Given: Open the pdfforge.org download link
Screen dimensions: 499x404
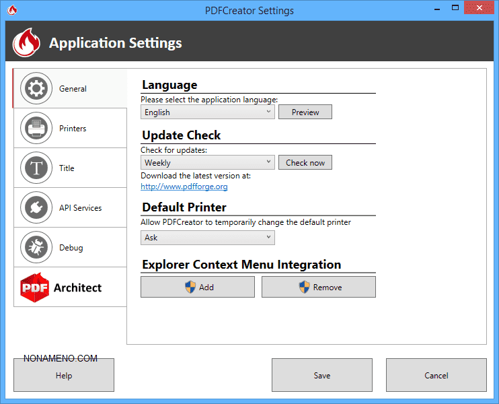Looking at the screenshot, I should [x=184, y=187].
